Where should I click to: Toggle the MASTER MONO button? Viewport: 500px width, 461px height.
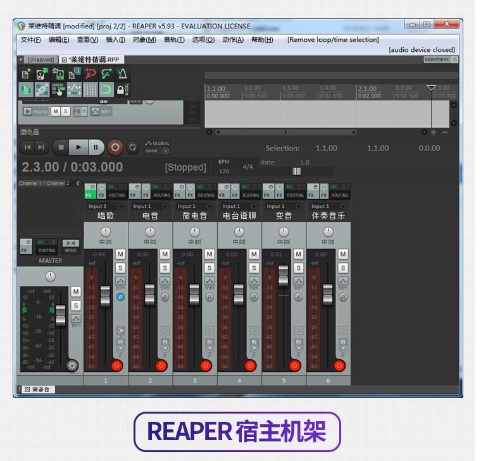(70, 247)
